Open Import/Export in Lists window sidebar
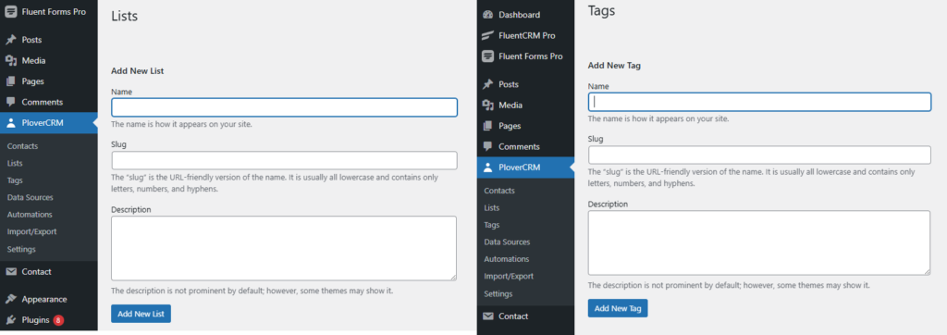Viewport: 947px width, 335px height. (x=32, y=231)
